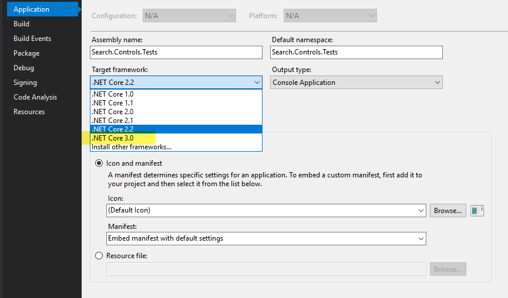Click the Assembly name text field

[x=176, y=52]
